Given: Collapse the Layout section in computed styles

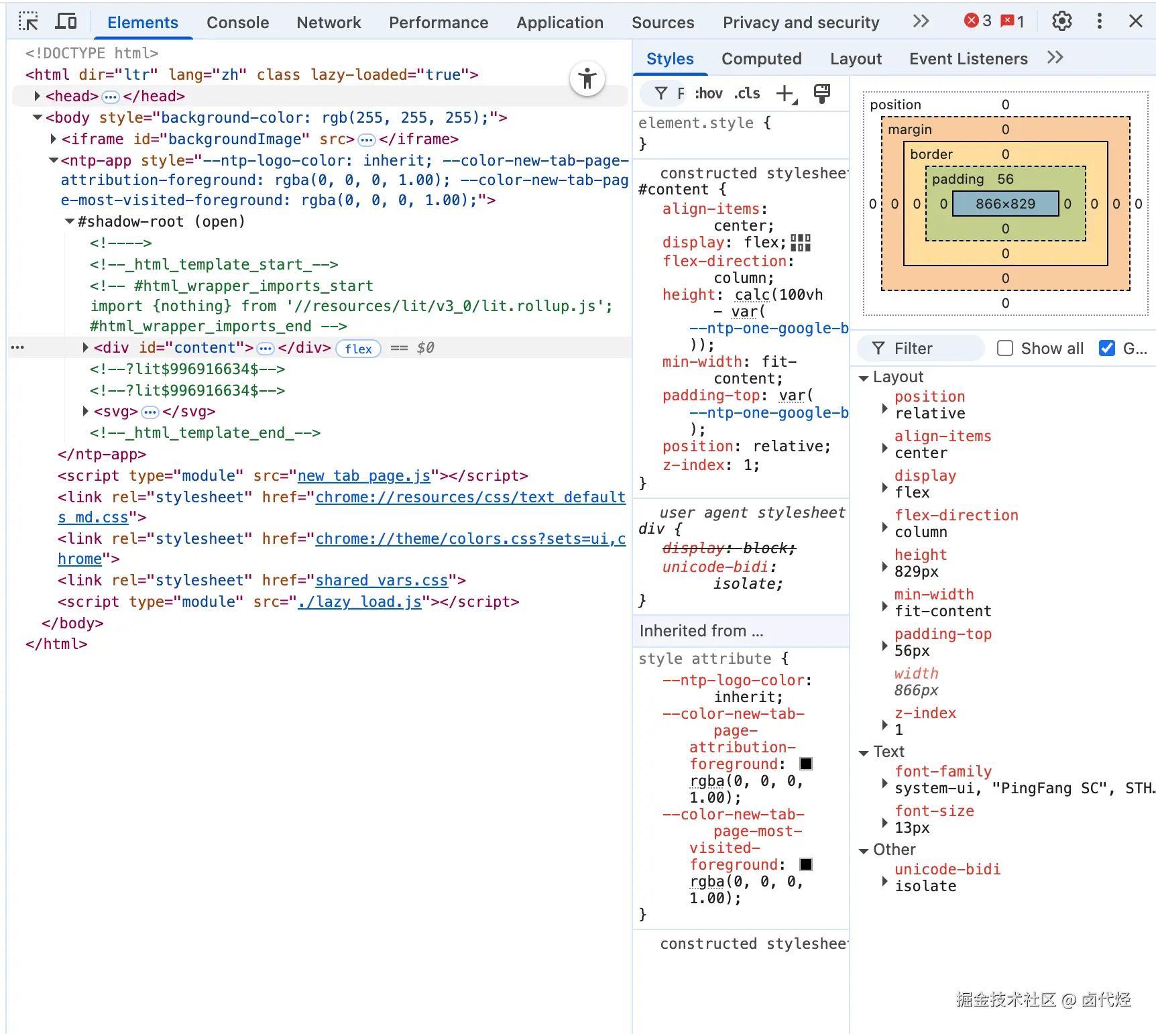Looking at the screenshot, I should (864, 378).
